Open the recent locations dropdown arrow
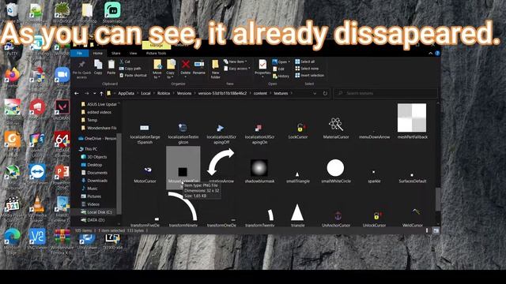Image resolution: width=506 pixels, height=284 pixels. click(94, 94)
